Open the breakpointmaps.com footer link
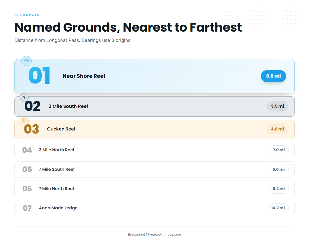This screenshot has height=243, width=309. (x=164, y=234)
